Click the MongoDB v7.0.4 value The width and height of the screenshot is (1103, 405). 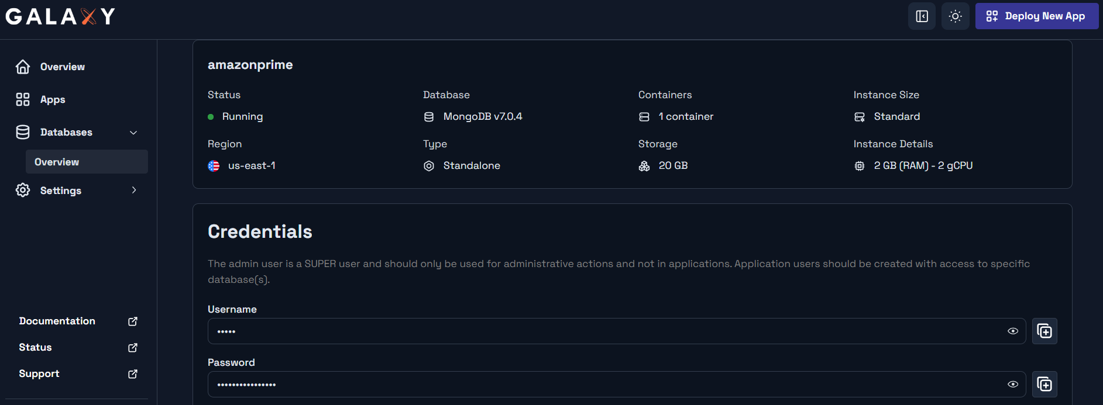[483, 117]
